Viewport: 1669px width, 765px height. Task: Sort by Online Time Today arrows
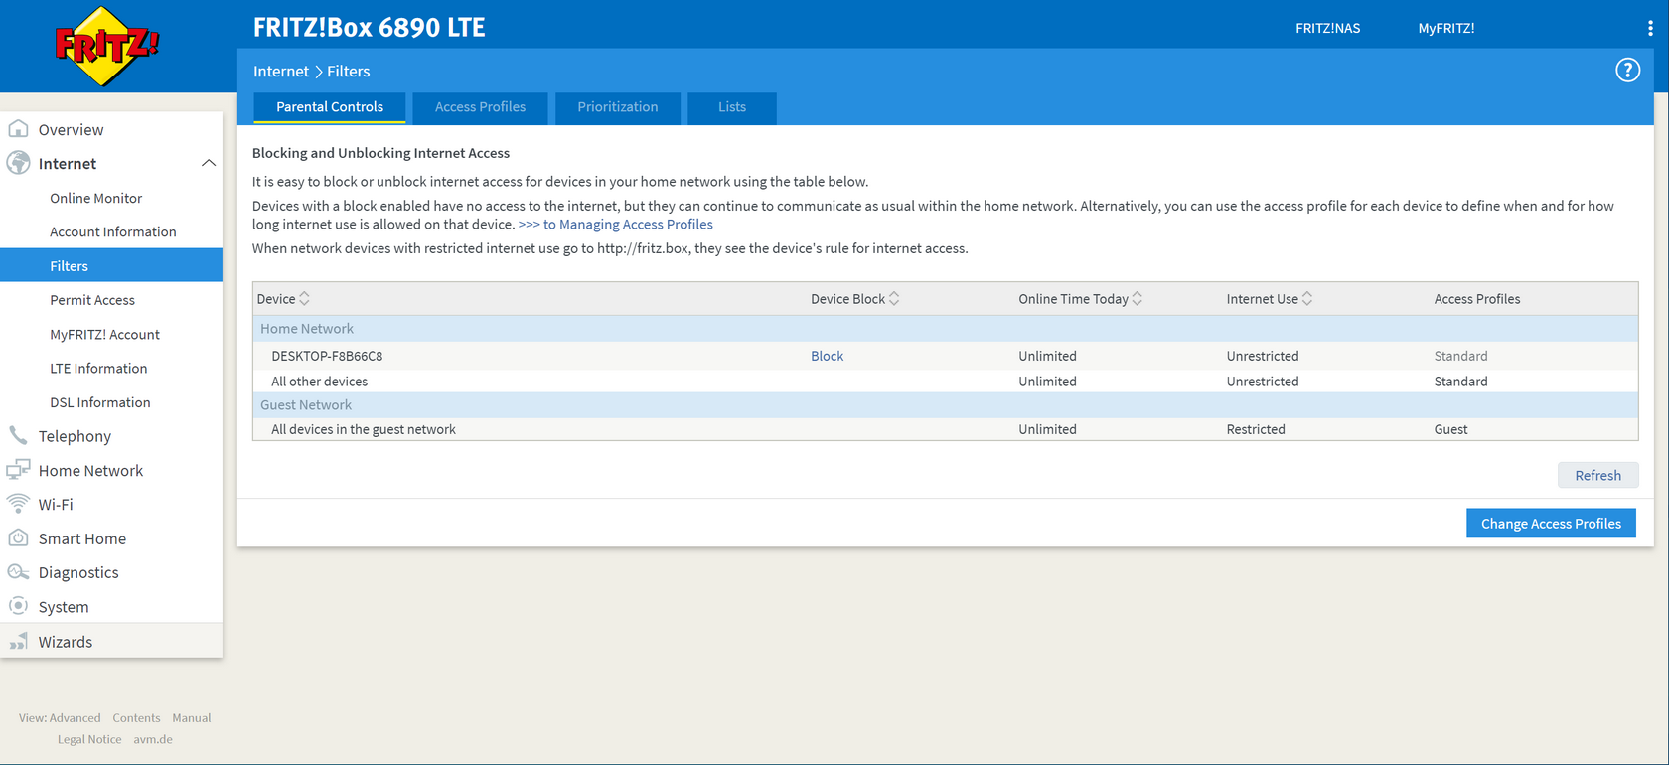coord(1138,299)
